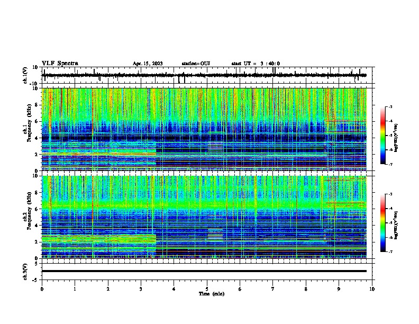
Task: Click the "station=OUJ" label
Action: coord(196,64)
